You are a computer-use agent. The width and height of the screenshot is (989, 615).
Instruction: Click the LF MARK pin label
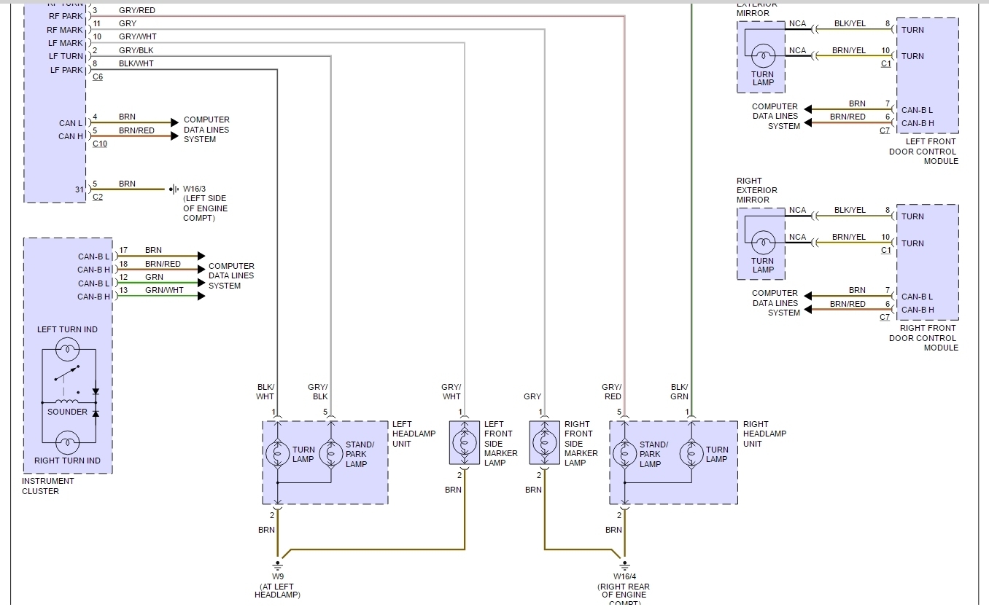pos(66,43)
